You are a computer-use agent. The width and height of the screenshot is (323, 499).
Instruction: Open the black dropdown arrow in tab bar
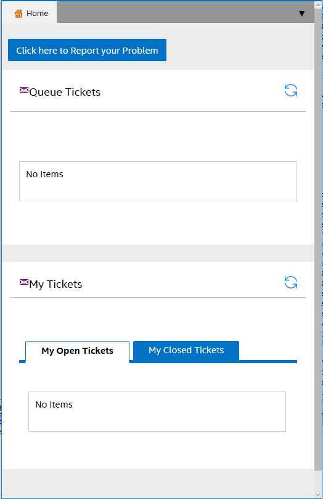(x=301, y=14)
